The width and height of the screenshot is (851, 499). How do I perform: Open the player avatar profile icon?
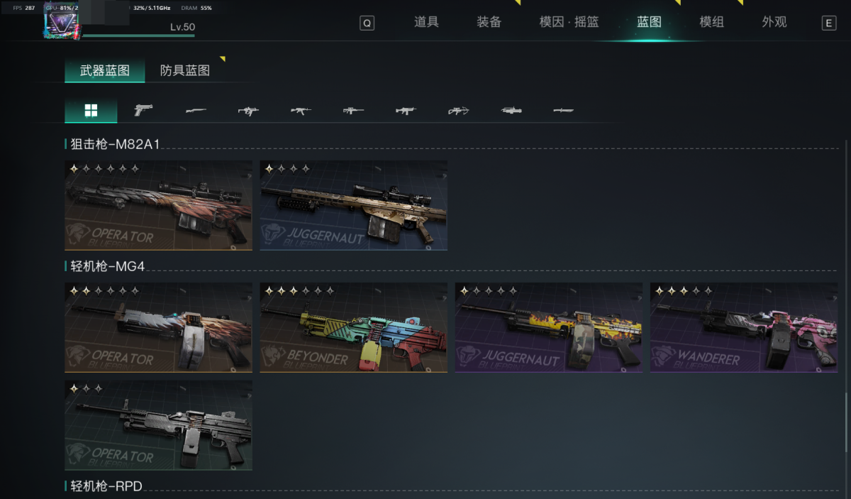(x=62, y=20)
